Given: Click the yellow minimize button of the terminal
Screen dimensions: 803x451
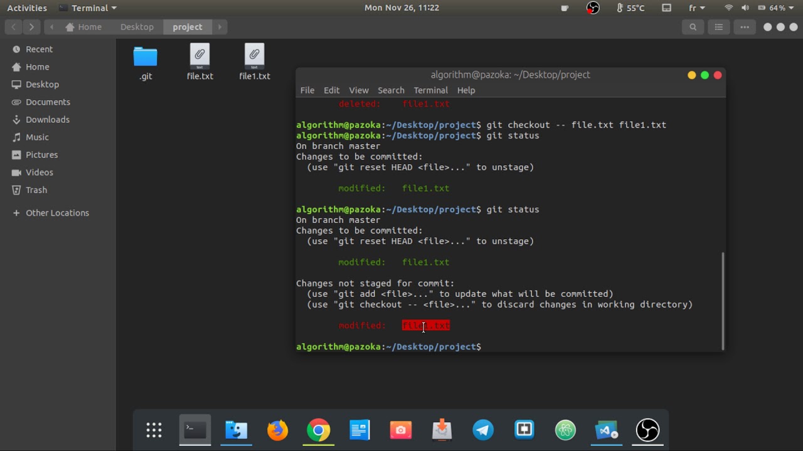Looking at the screenshot, I should coord(691,75).
